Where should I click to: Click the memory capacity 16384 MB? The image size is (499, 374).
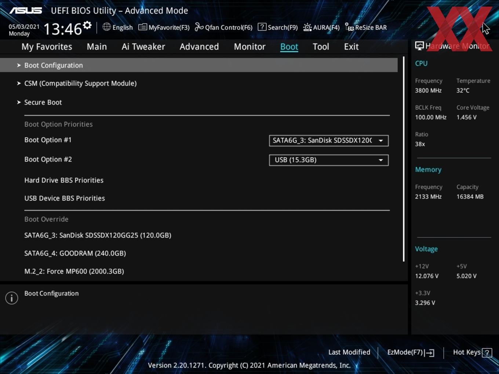coord(470,197)
